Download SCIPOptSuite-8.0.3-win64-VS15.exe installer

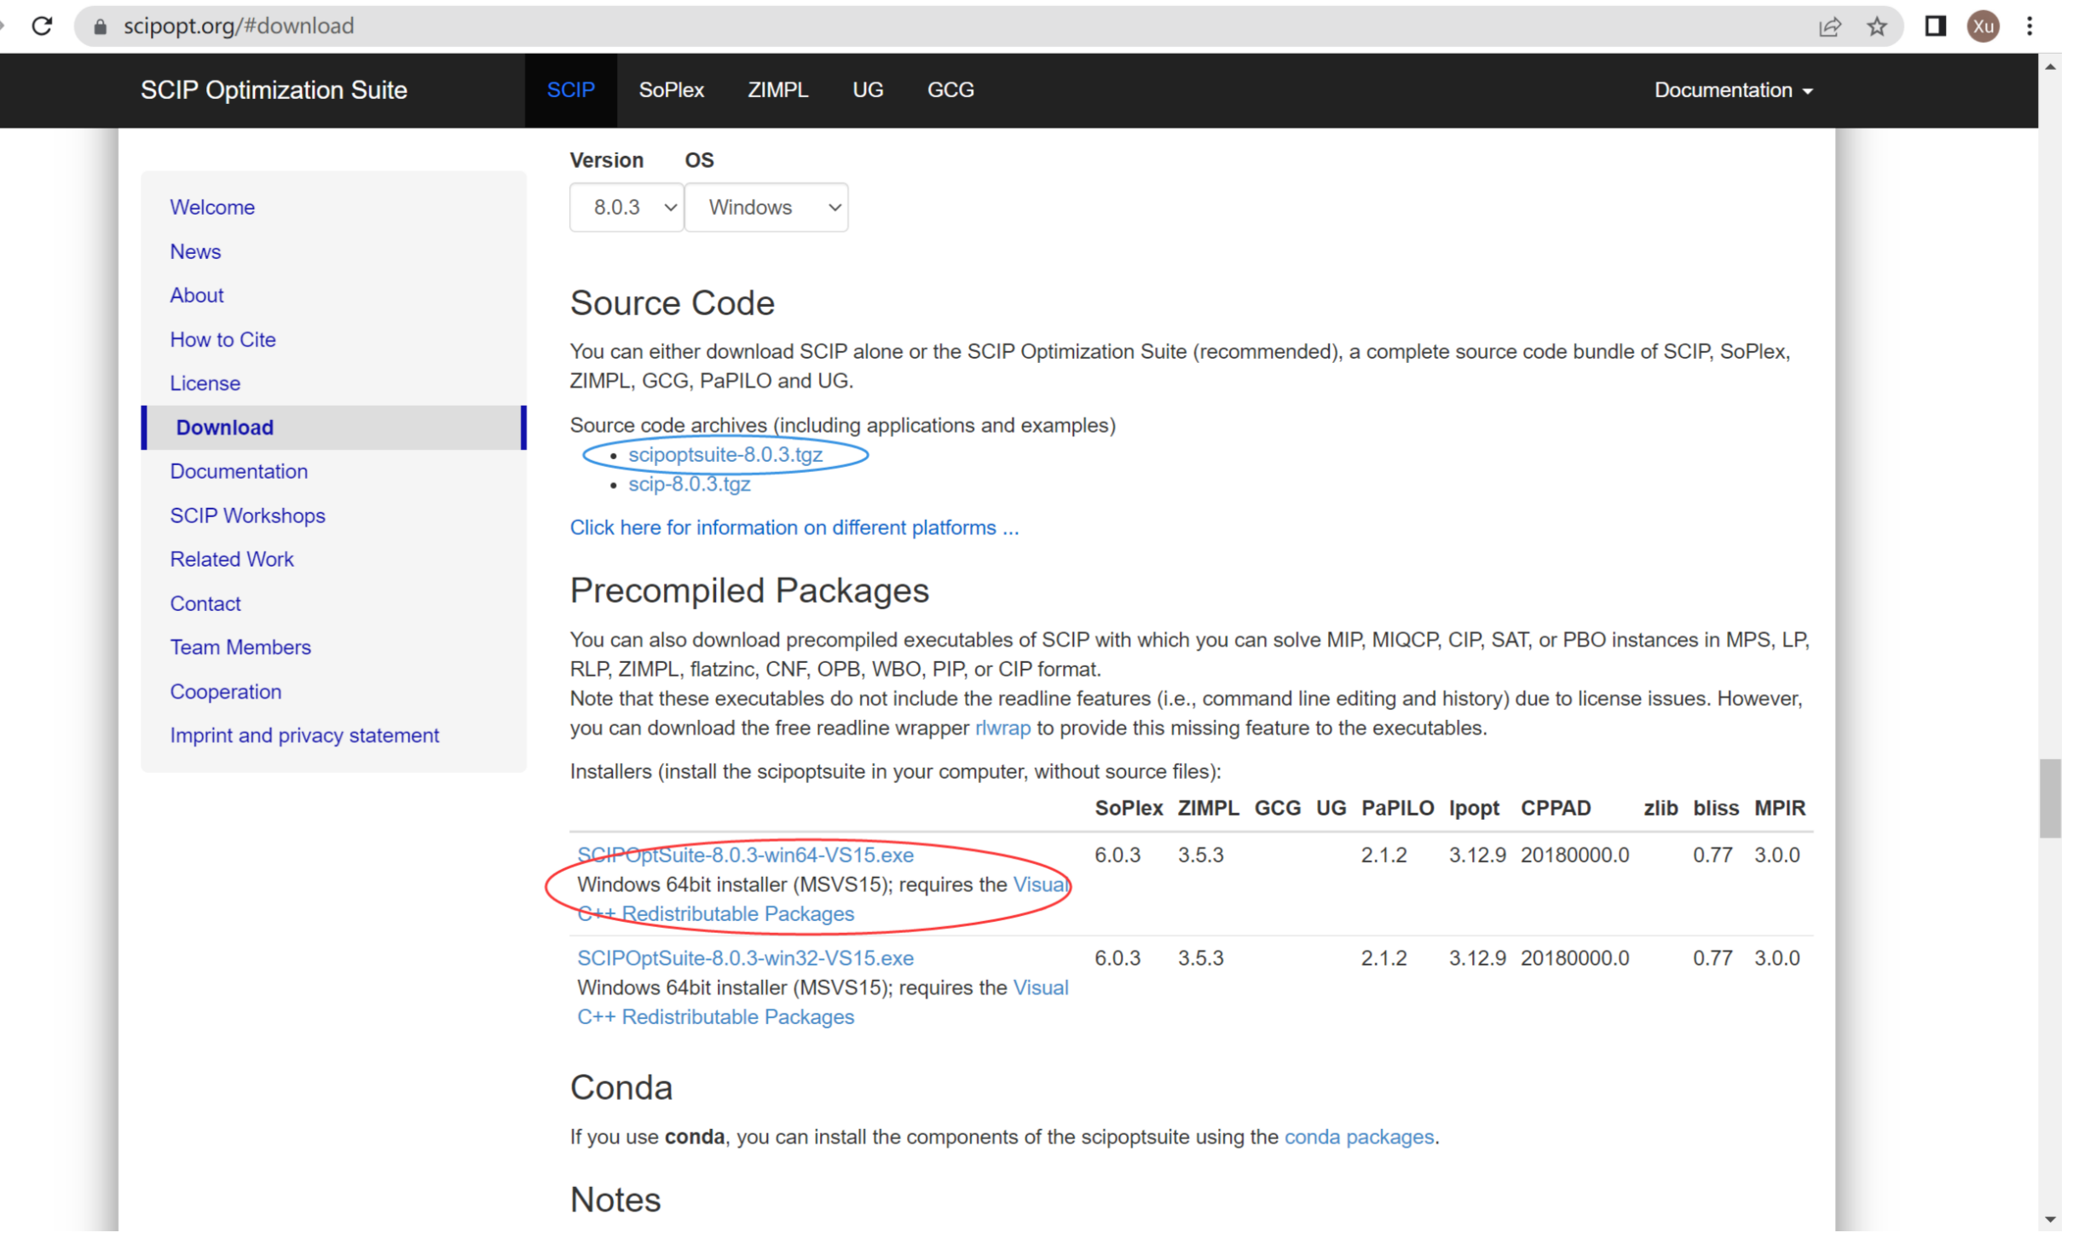[x=745, y=855]
